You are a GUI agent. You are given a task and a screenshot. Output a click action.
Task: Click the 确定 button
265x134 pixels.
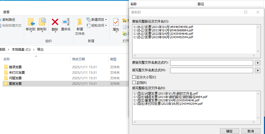(229, 131)
